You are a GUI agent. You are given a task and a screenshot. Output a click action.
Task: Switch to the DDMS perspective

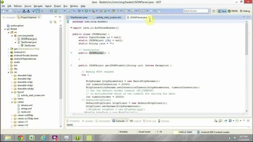[x=233, y=11]
